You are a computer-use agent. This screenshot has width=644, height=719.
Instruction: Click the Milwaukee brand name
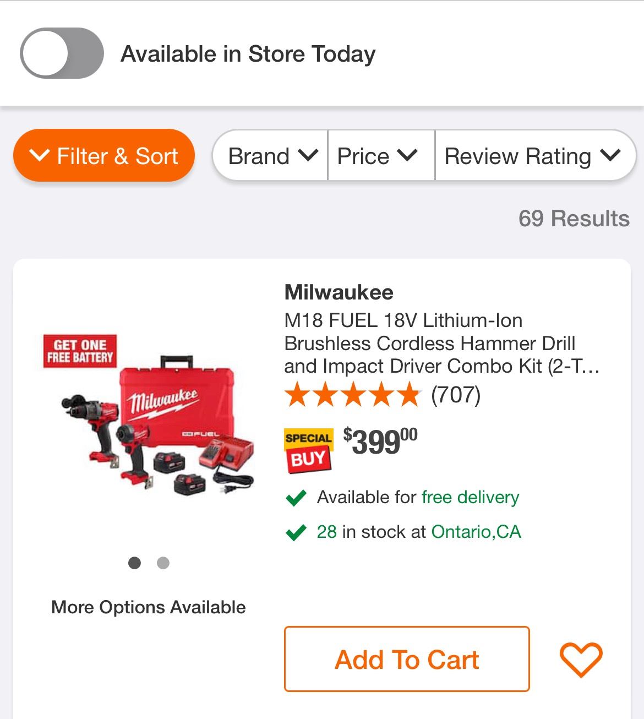click(x=339, y=292)
